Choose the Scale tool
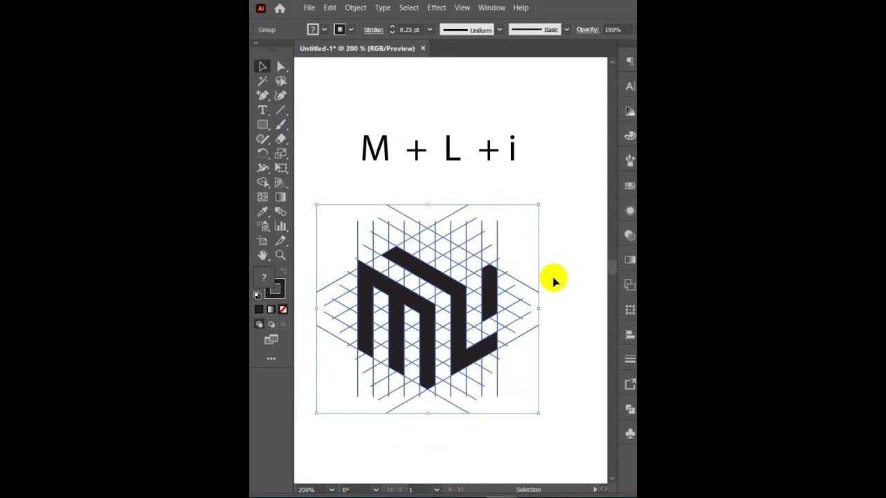The width and height of the screenshot is (886, 498). [x=281, y=154]
